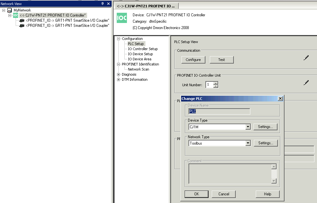Click the Comment scrollbar up arrow
The image size is (317, 203).
(x=274, y=167)
